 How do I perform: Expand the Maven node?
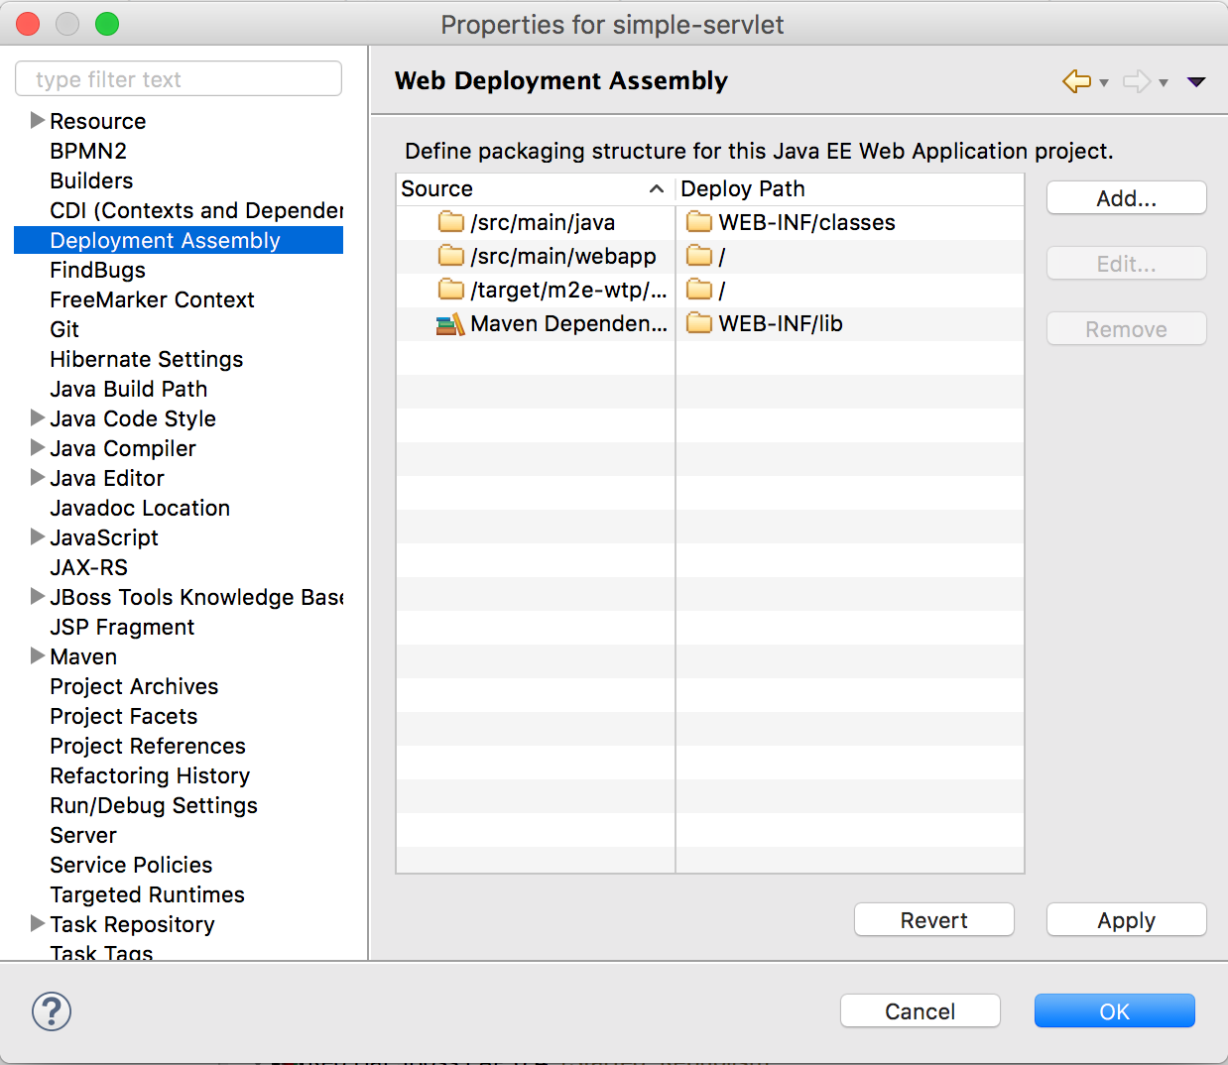38,655
